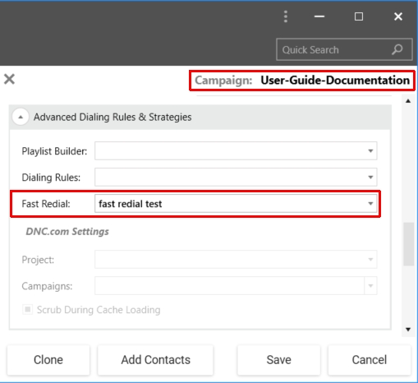Image resolution: width=418 pixels, height=383 pixels.
Task: Click the scrollbar down arrow
Action: click(x=408, y=330)
